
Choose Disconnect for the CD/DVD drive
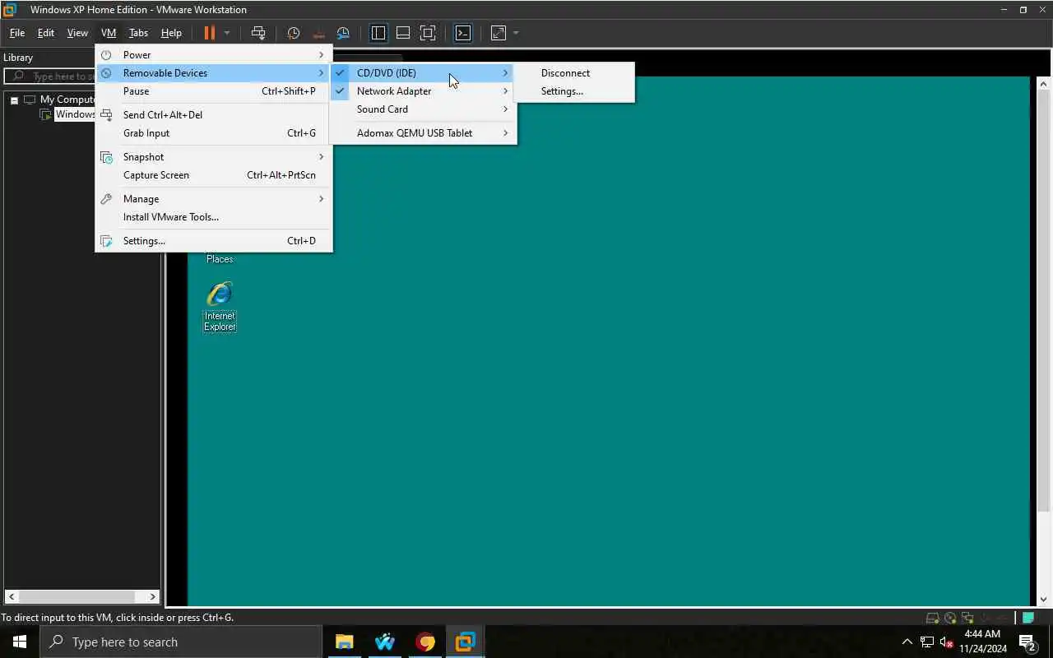coord(574,72)
